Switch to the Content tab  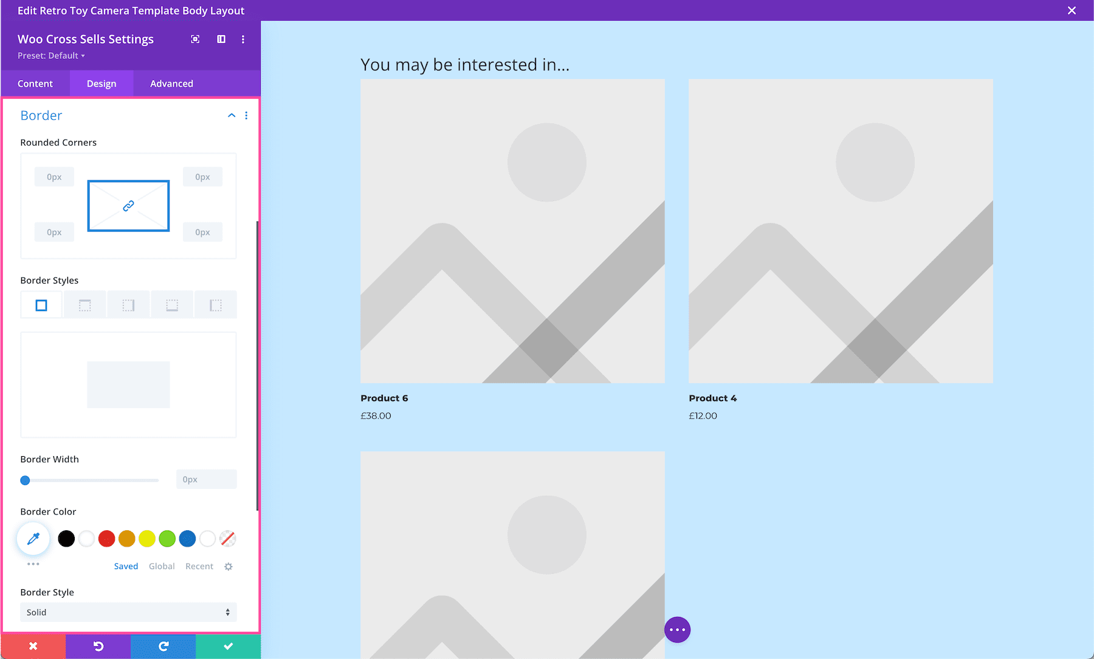coord(35,83)
